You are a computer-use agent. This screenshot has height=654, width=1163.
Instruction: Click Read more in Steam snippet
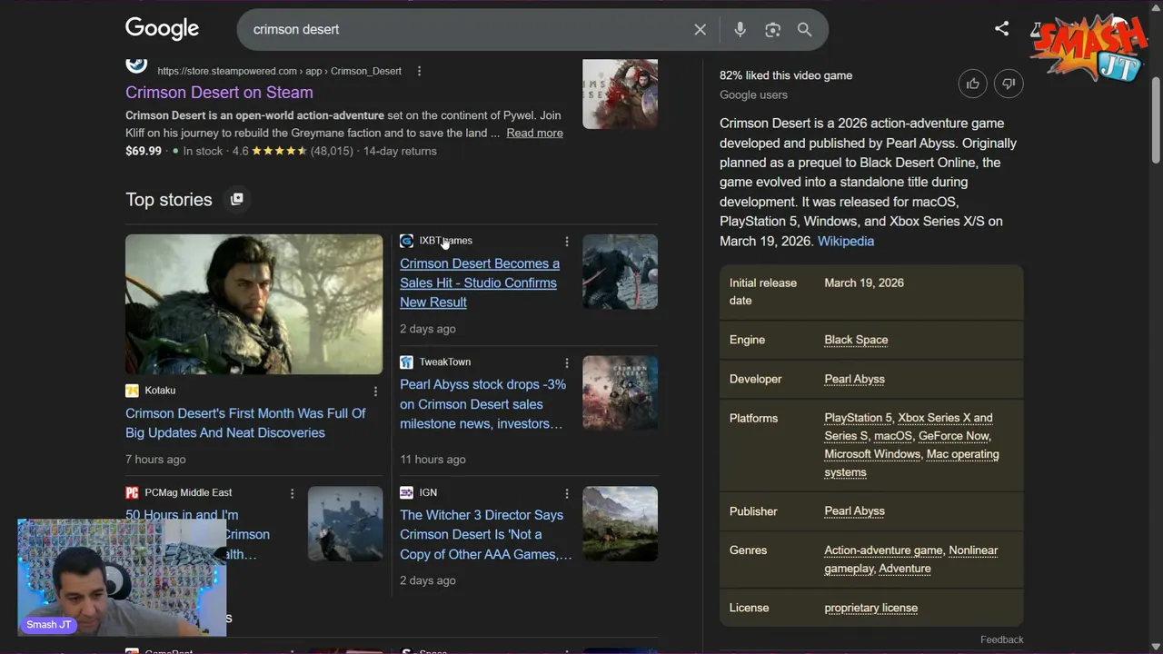tap(534, 133)
